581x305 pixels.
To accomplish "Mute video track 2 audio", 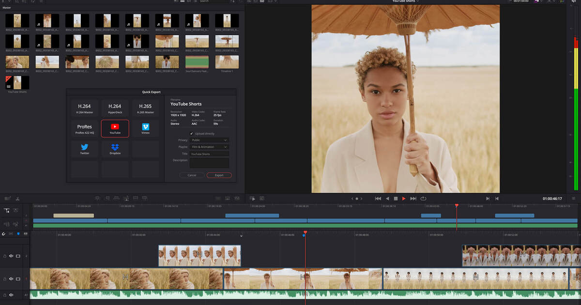I will 11,256.
